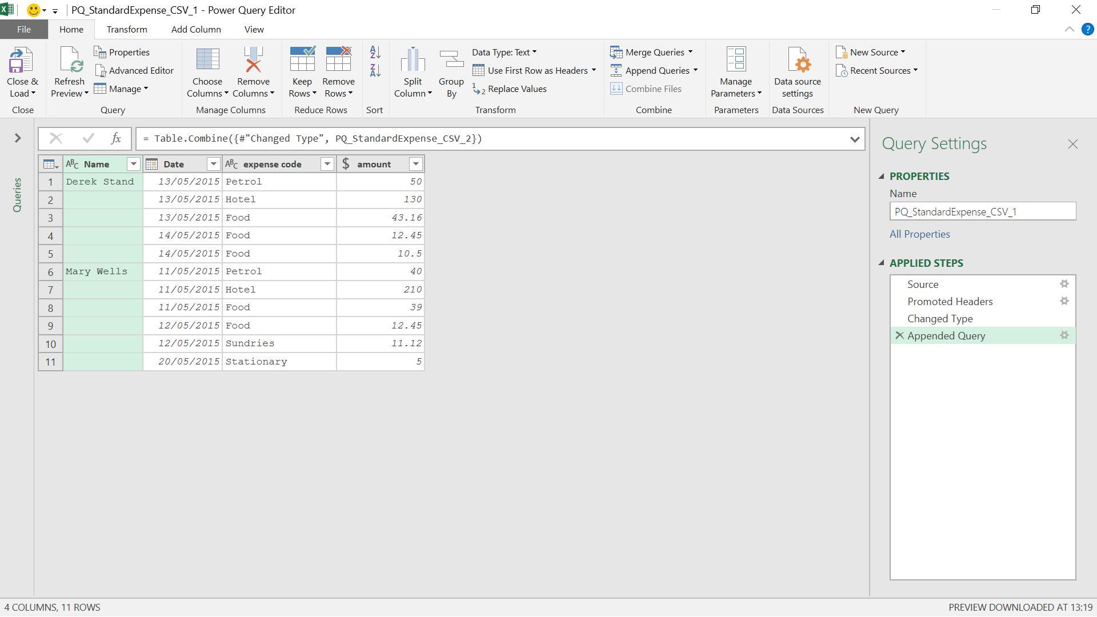Open the Manage dropdown in Query group
This screenshot has width=1097, height=617.
pyautogui.click(x=121, y=89)
